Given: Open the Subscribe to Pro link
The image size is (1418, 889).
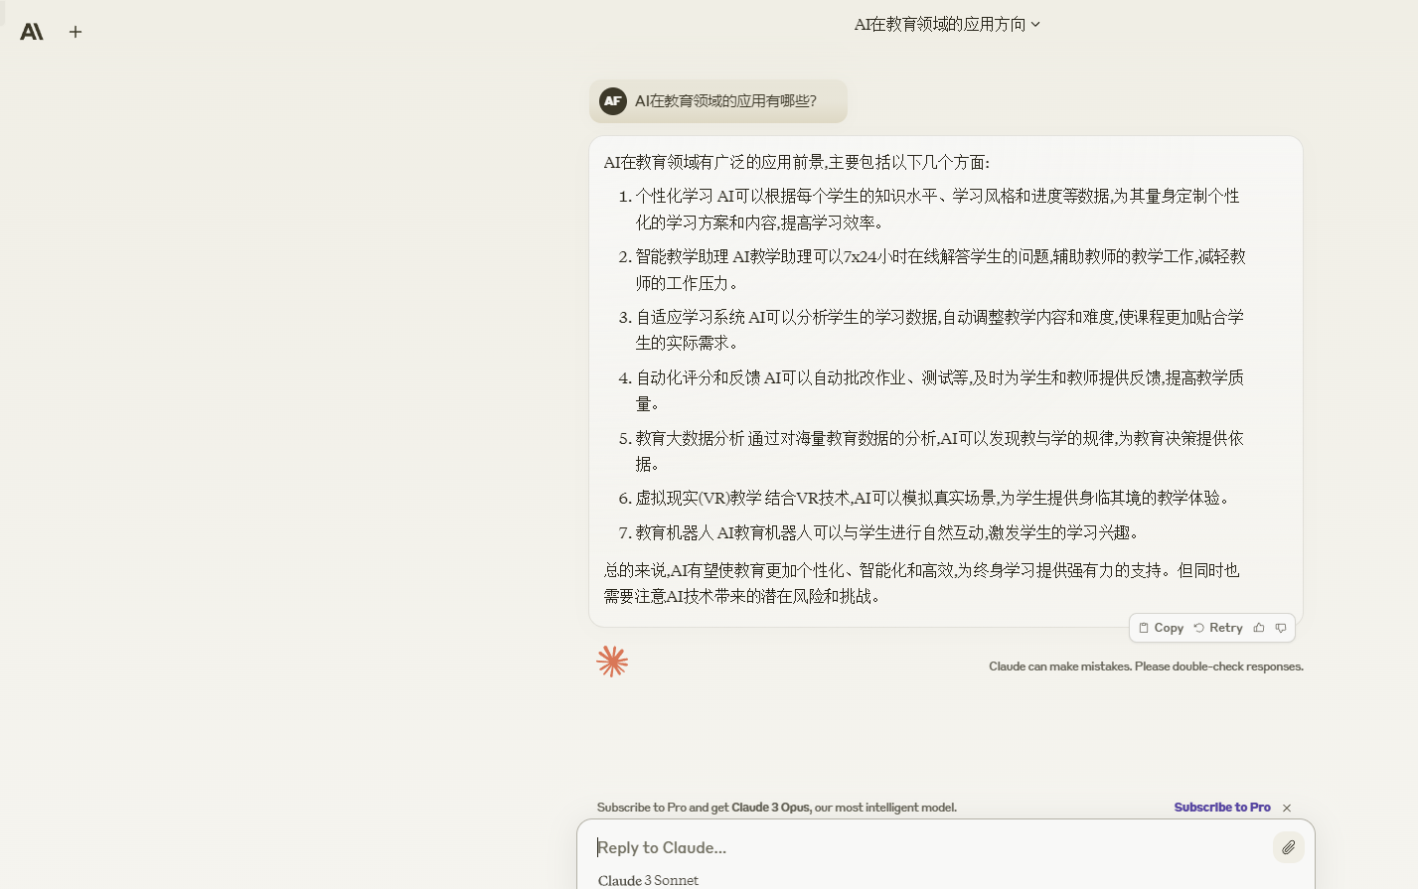Looking at the screenshot, I should (1221, 807).
